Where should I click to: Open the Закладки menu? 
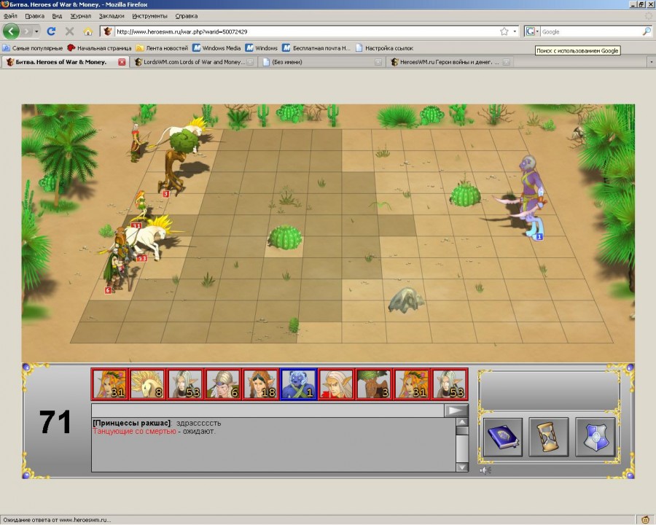[x=112, y=16]
